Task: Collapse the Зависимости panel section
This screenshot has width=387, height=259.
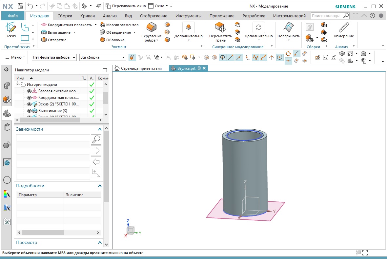Action: coord(100,129)
